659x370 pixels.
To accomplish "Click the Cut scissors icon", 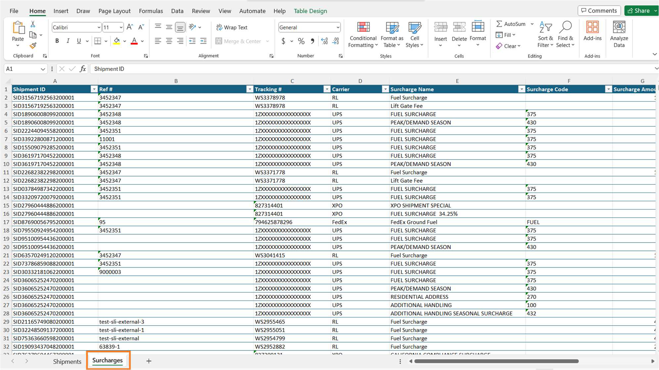I will tap(33, 24).
